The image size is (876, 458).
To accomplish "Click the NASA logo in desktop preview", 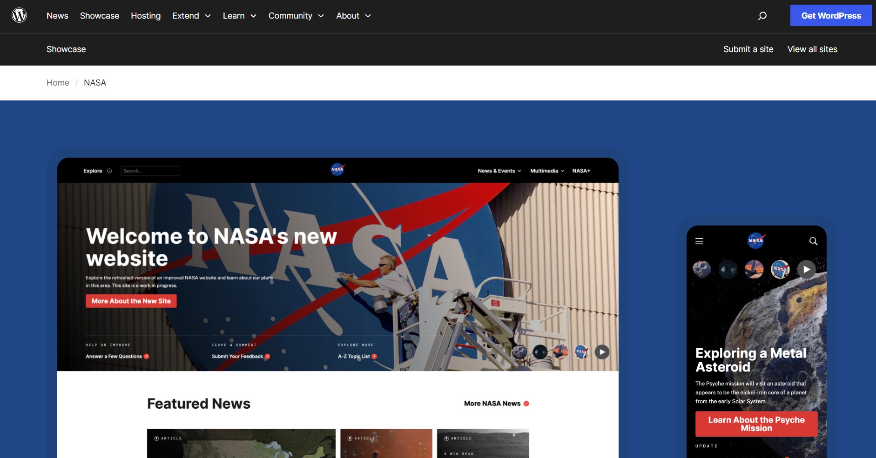I will (337, 170).
